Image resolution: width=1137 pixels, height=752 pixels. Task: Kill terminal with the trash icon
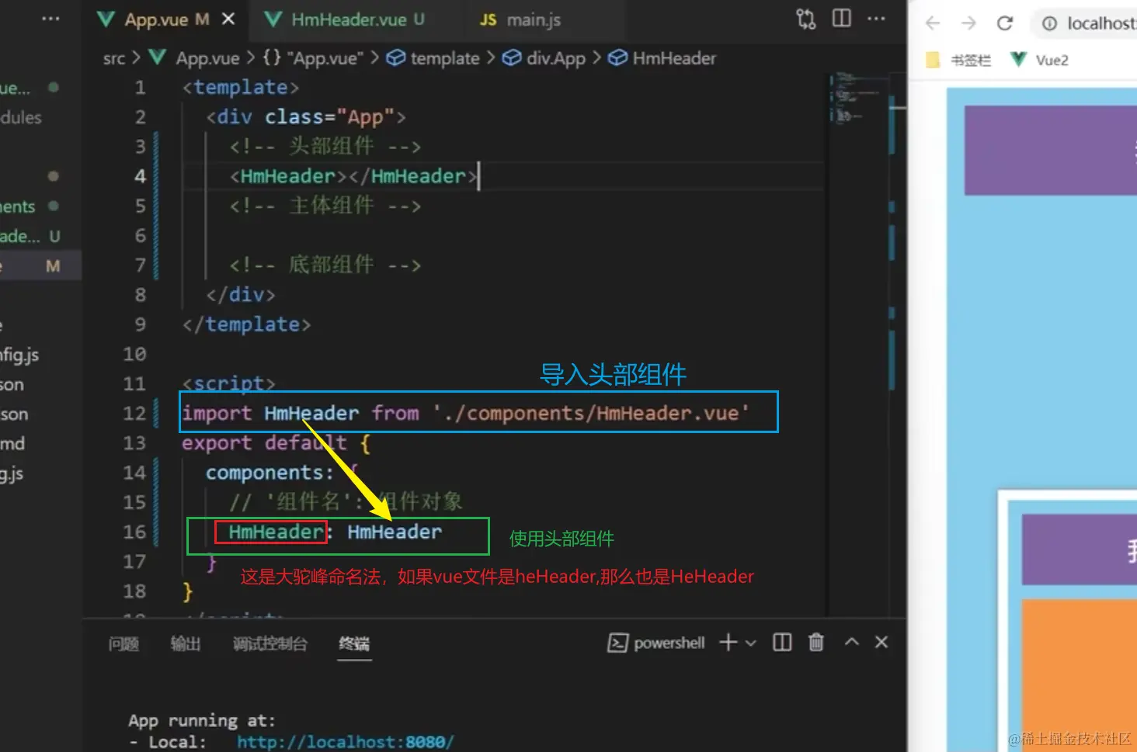tap(816, 642)
